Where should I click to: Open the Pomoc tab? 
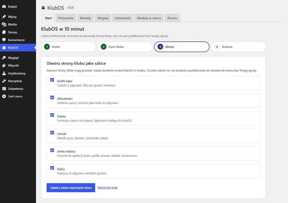tap(172, 18)
